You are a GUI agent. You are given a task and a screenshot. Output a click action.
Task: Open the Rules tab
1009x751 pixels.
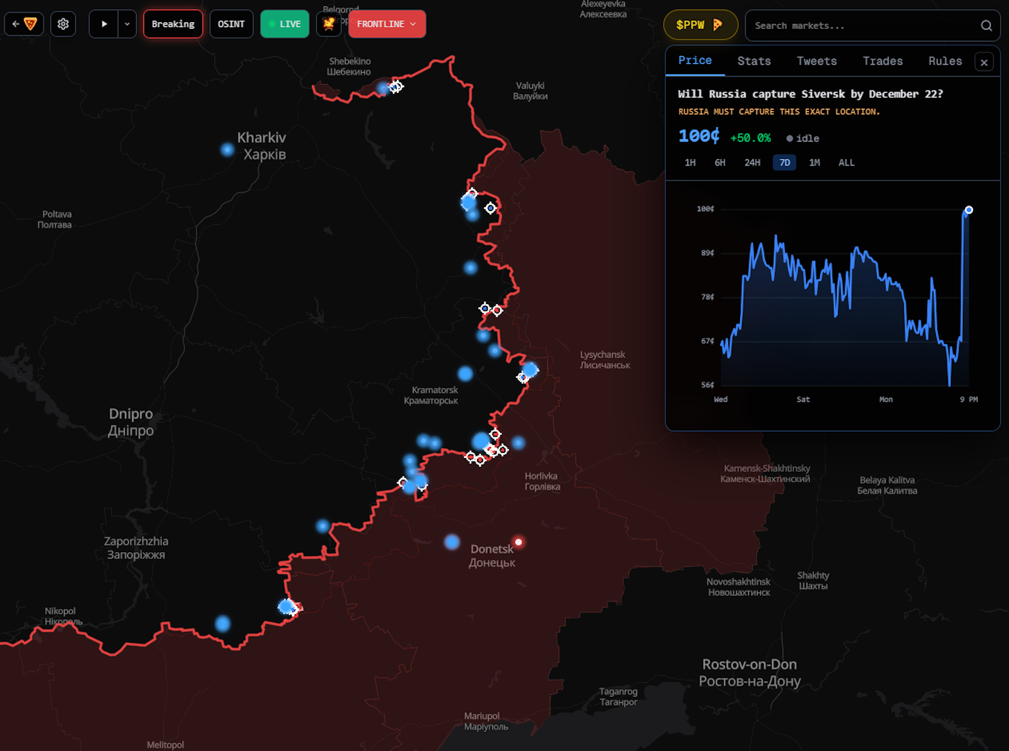coord(945,61)
